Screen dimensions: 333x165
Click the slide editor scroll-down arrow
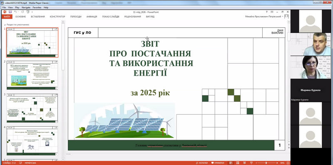click(289, 141)
